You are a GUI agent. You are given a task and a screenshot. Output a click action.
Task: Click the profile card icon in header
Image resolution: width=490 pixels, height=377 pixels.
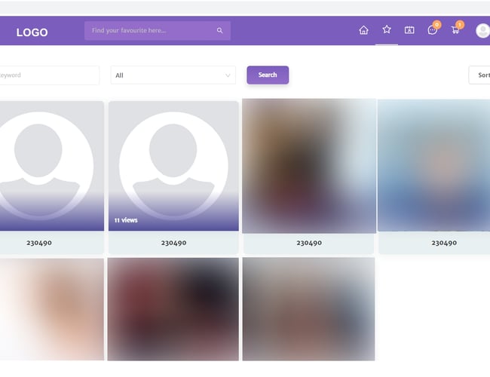coord(409,30)
